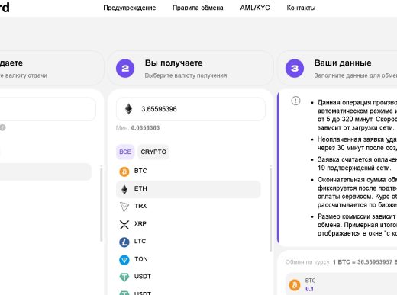Choose TRX as receiving currency

[189, 207]
